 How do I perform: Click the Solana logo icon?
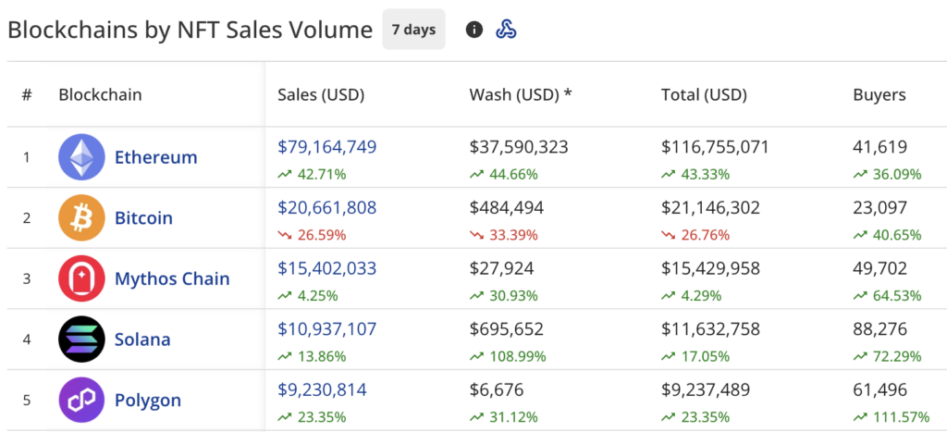click(x=81, y=339)
